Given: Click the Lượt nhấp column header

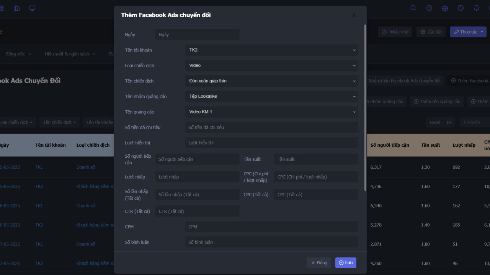Looking at the screenshot, I should click(464, 145).
